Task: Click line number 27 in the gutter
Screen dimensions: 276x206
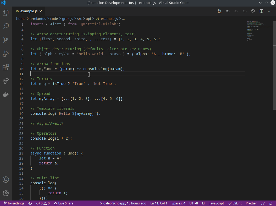Action: pos(21,153)
